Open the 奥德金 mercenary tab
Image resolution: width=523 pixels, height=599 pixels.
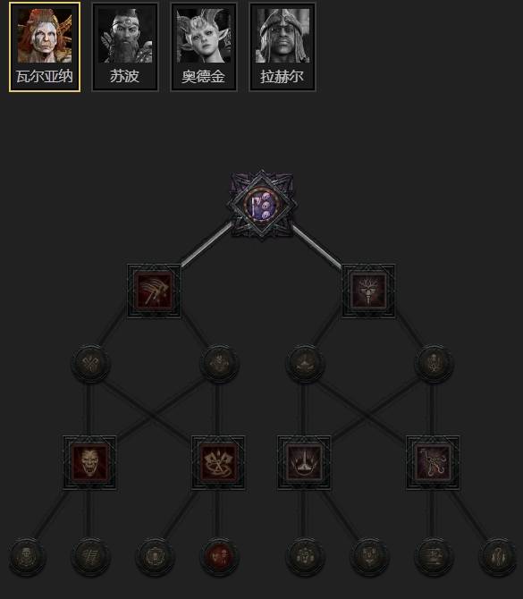204,47
